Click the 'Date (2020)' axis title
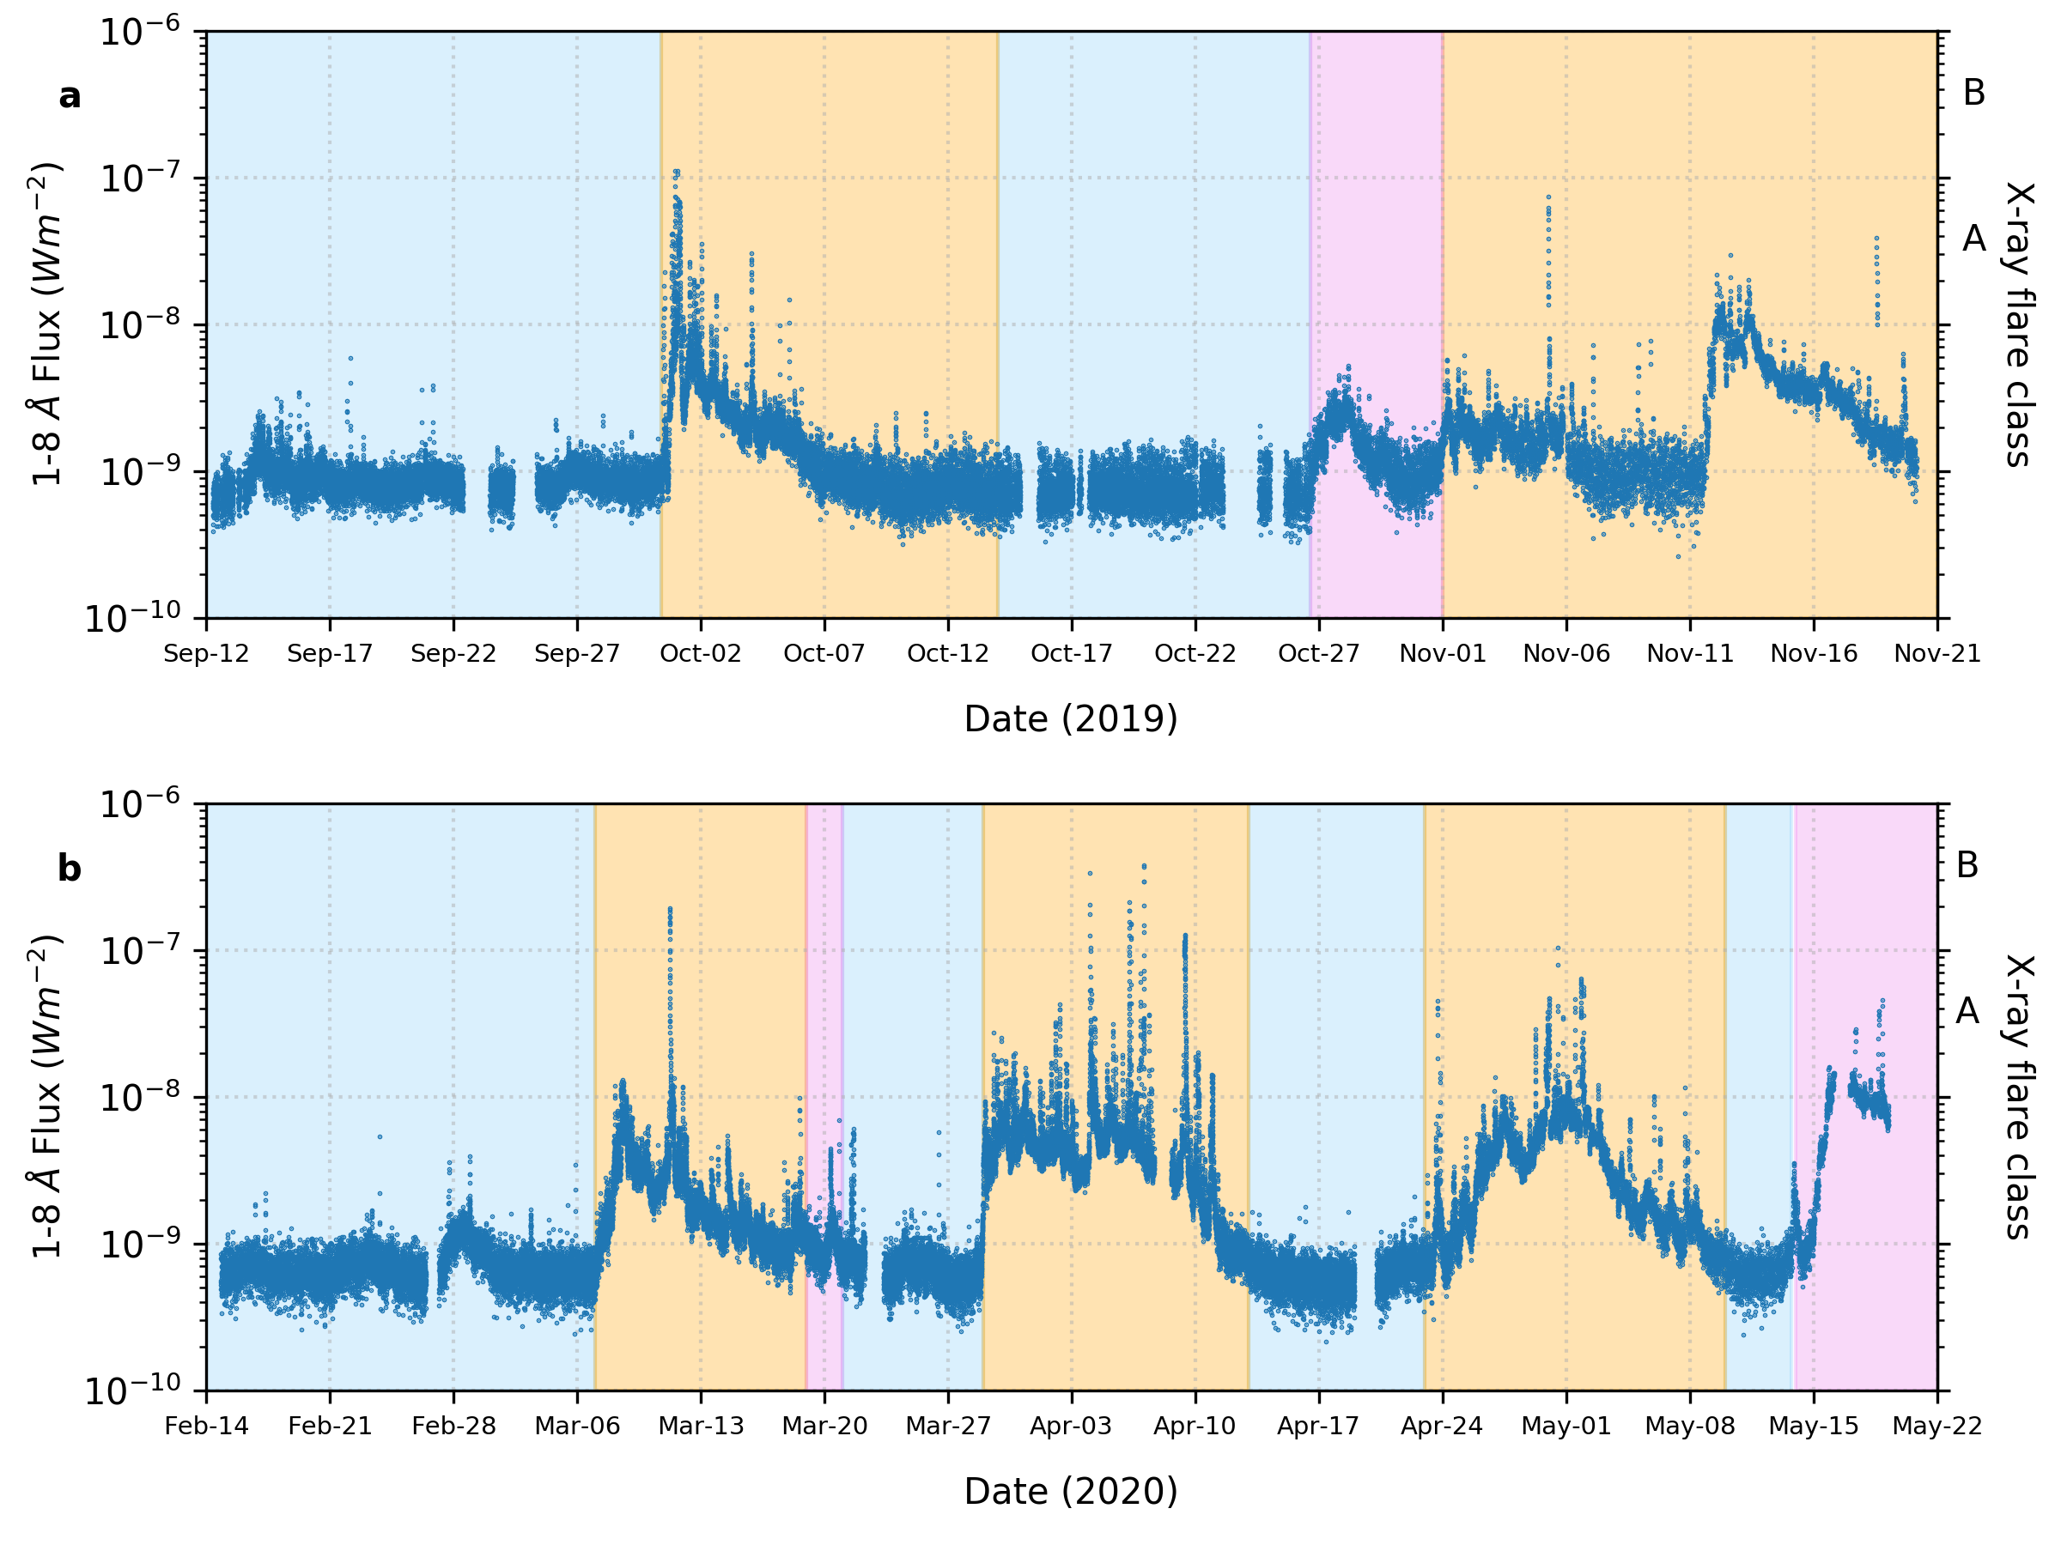The image size is (2061, 1545). coord(1071,1491)
